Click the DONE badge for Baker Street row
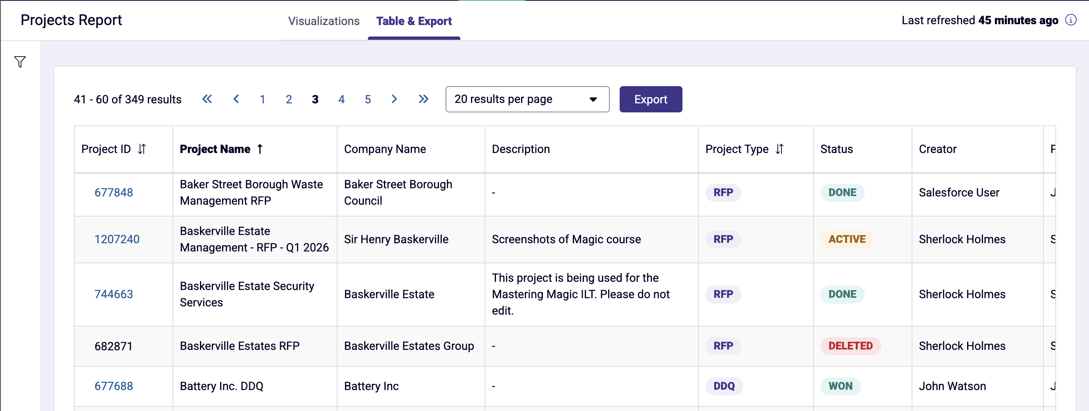 [842, 192]
